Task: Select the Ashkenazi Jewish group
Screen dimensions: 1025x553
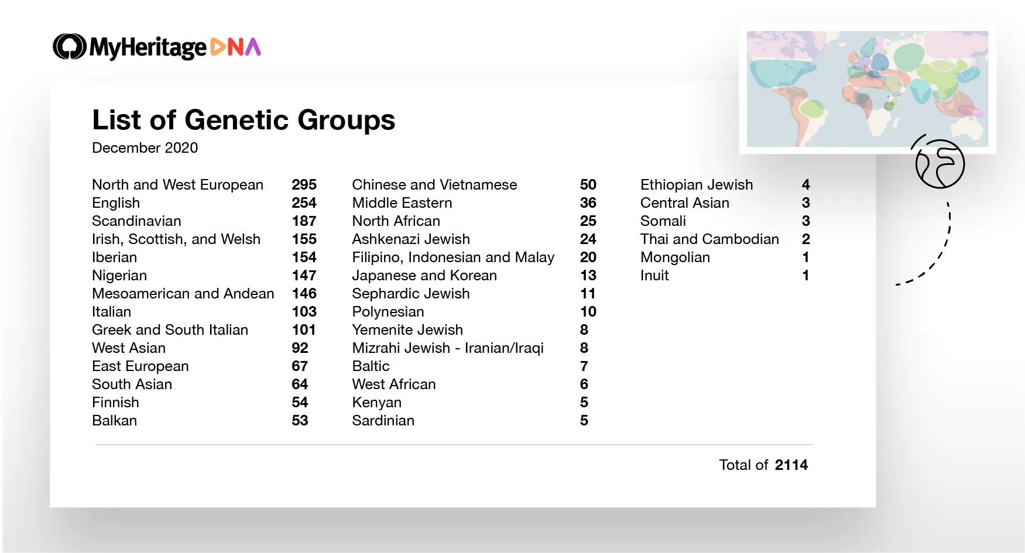Action: coord(411,239)
